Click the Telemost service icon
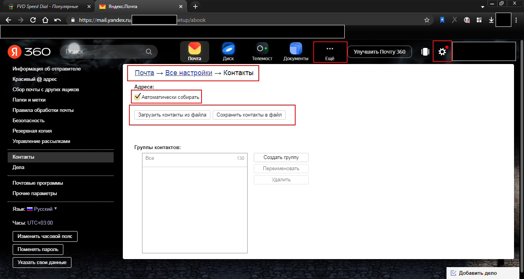The image size is (524, 279). [262, 49]
